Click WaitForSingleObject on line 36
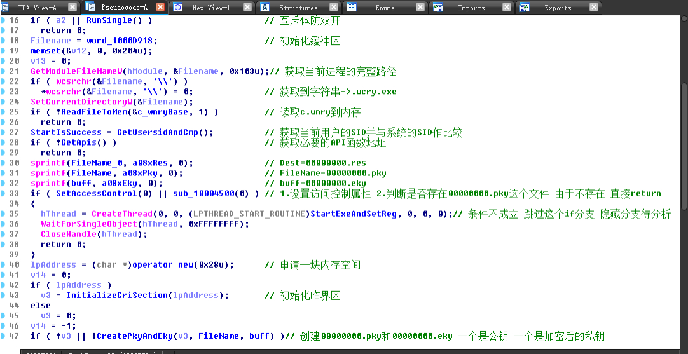The height and width of the screenshot is (354, 688). (x=89, y=224)
